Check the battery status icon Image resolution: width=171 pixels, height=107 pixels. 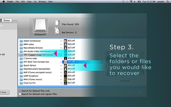pyautogui.click(x=139, y=1)
